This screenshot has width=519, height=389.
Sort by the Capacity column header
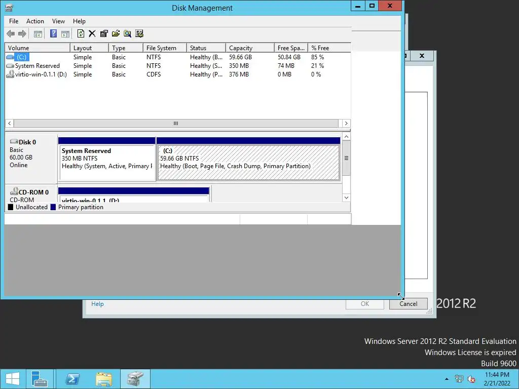pyautogui.click(x=250, y=48)
